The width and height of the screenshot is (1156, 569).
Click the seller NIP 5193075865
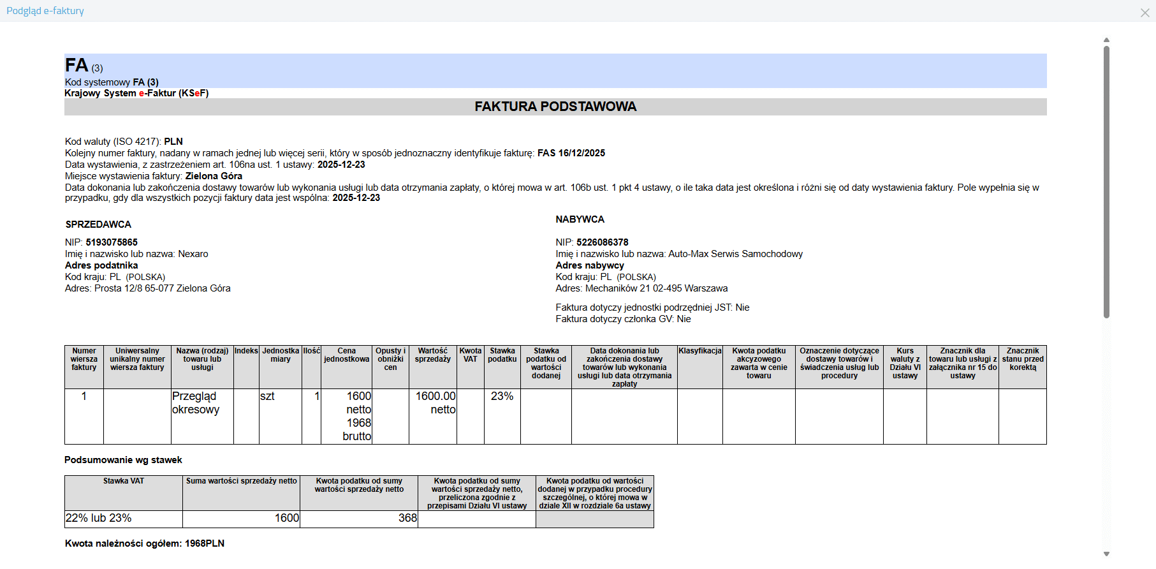[x=112, y=242]
